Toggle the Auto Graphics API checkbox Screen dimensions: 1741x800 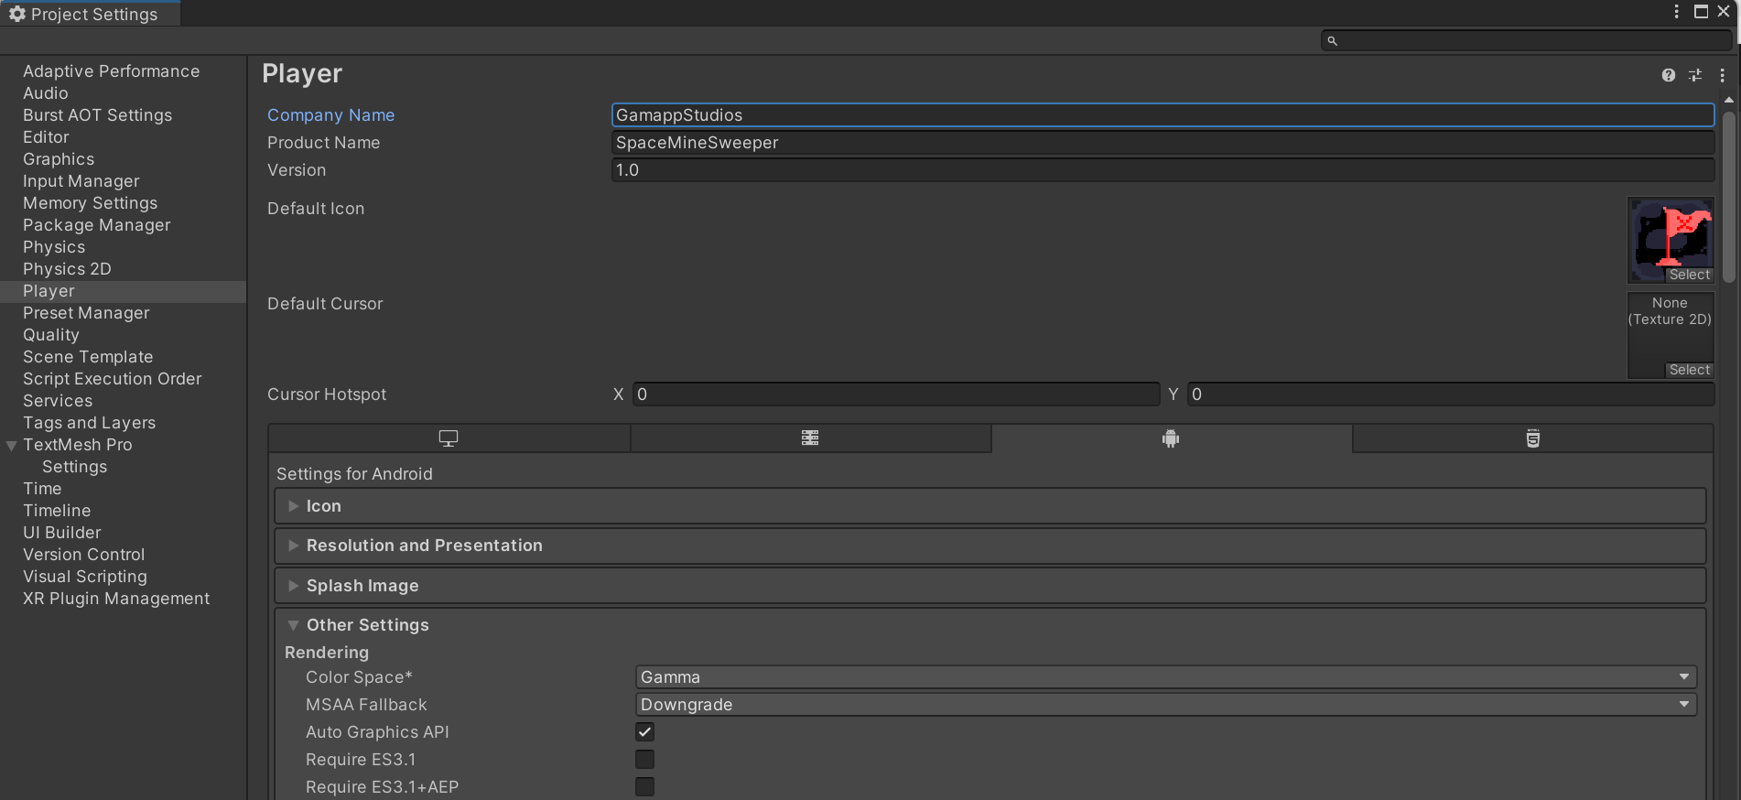point(645,731)
